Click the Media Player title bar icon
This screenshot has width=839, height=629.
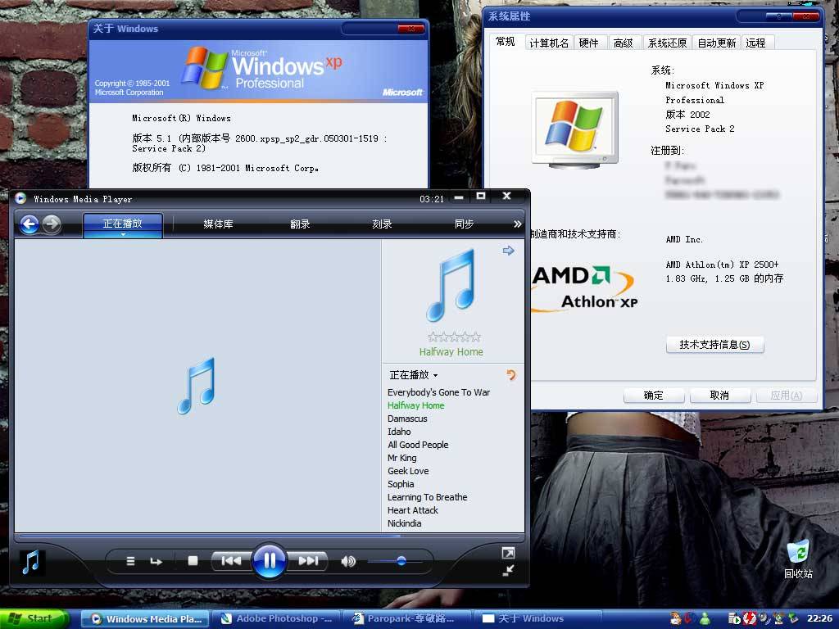pyautogui.click(x=20, y=199)
